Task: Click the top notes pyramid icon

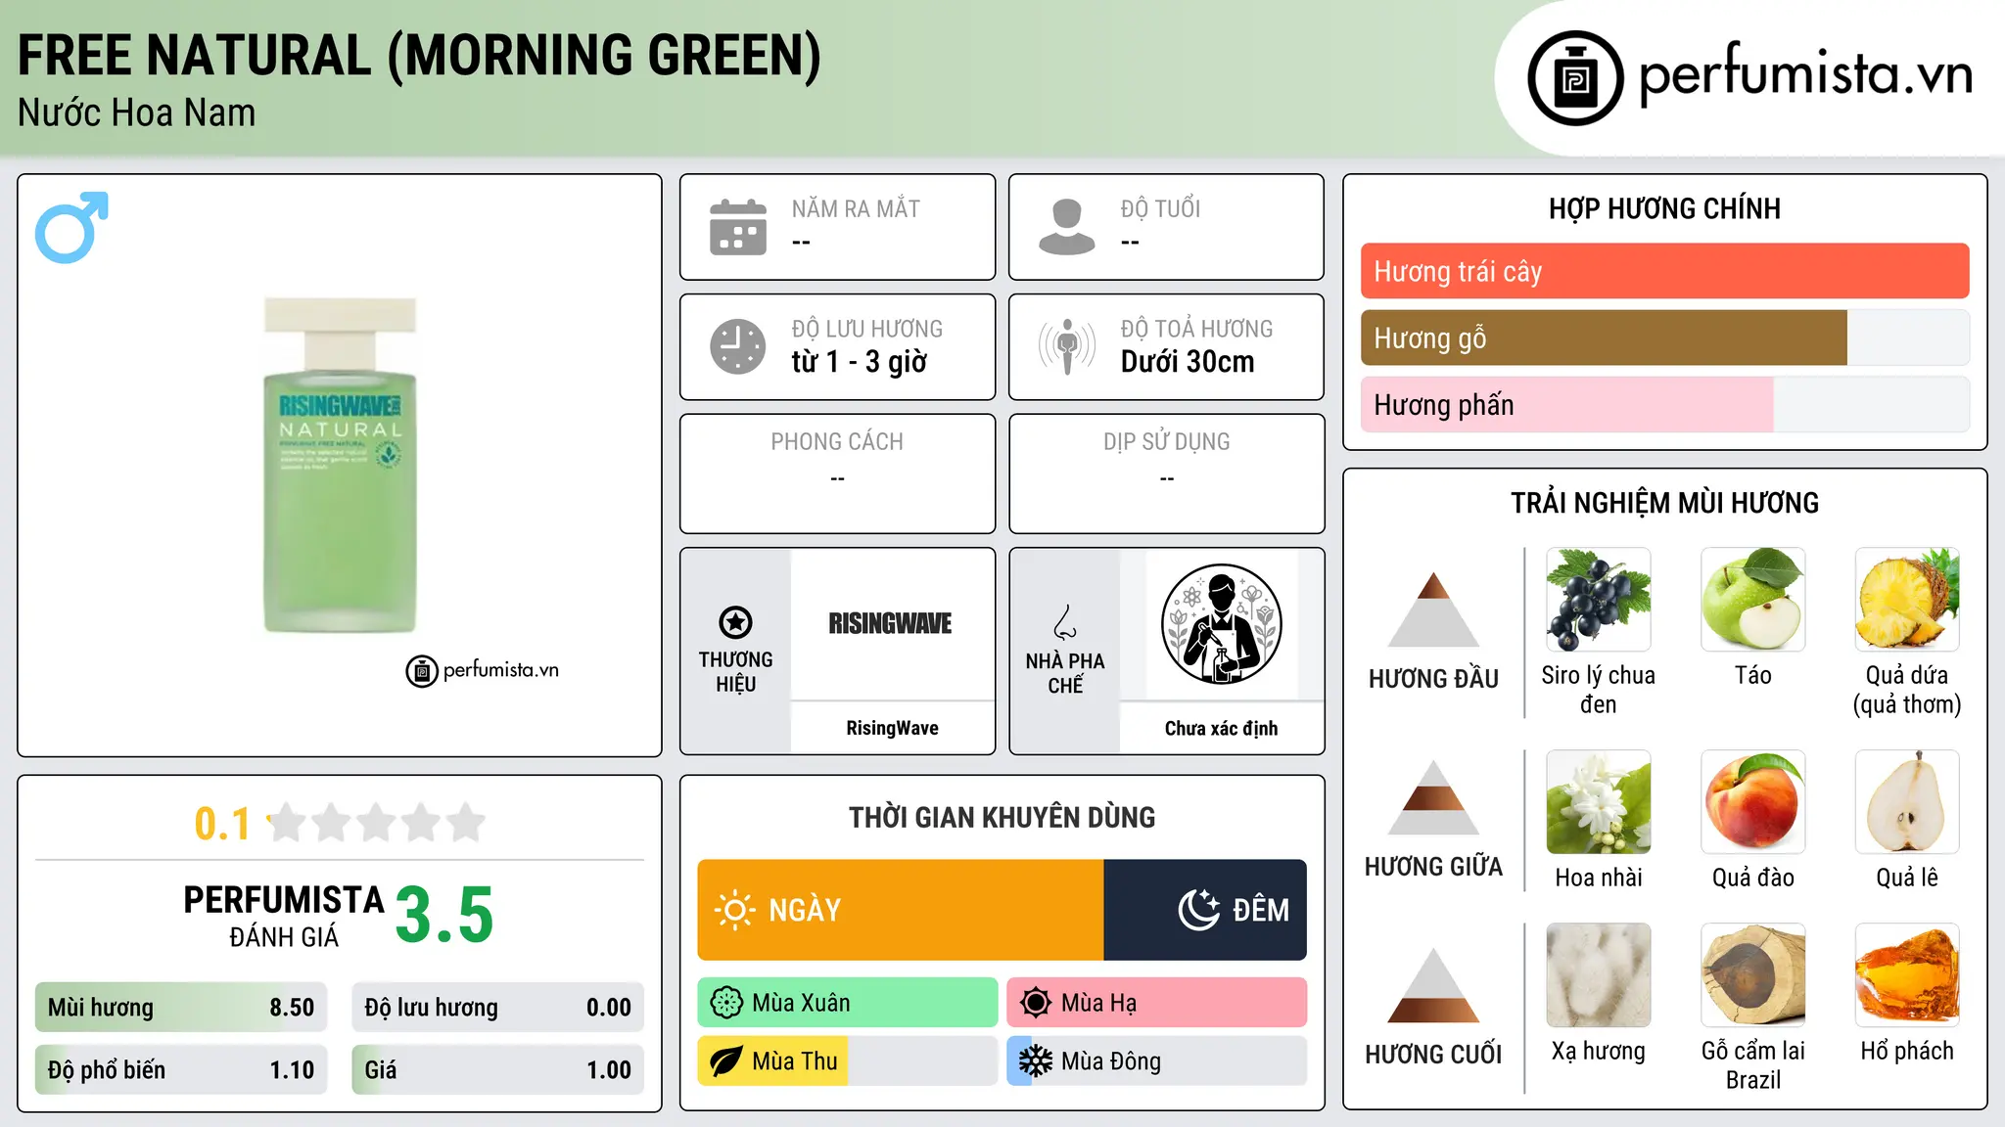Action: 1433,609
